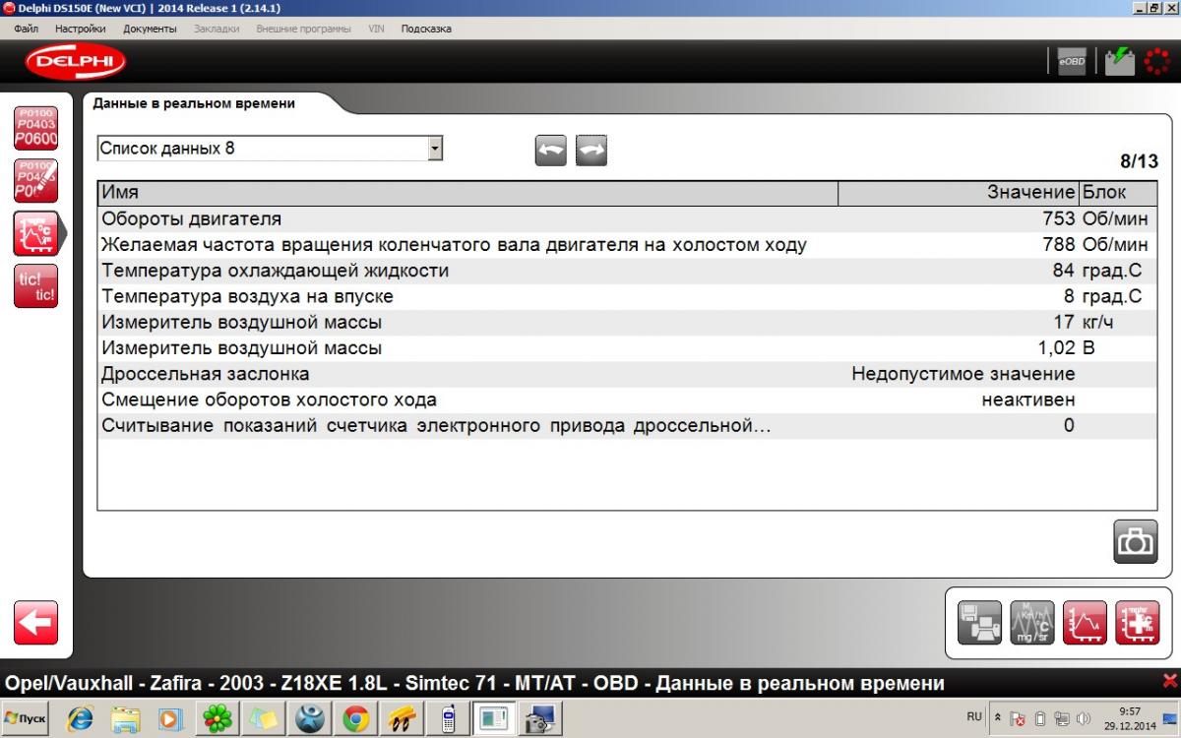Click the eOBD icon in header
Screen dimensions: 1181x738
(1072, 61)
